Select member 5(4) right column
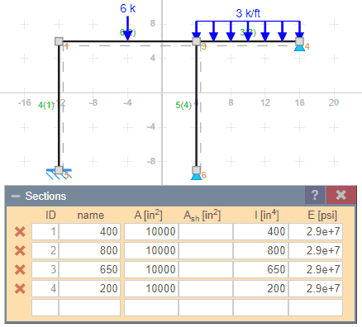This screenshot has width=362, height=327. point(196,106)
